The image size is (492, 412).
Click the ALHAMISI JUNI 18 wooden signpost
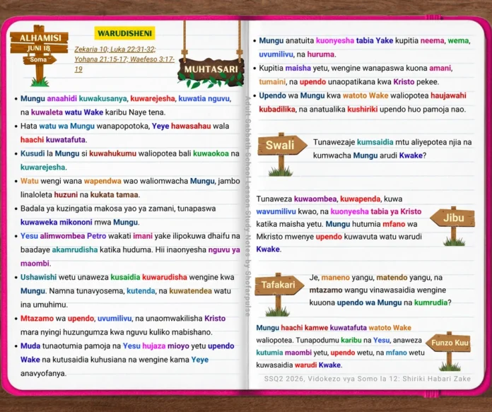coord(39,55)
